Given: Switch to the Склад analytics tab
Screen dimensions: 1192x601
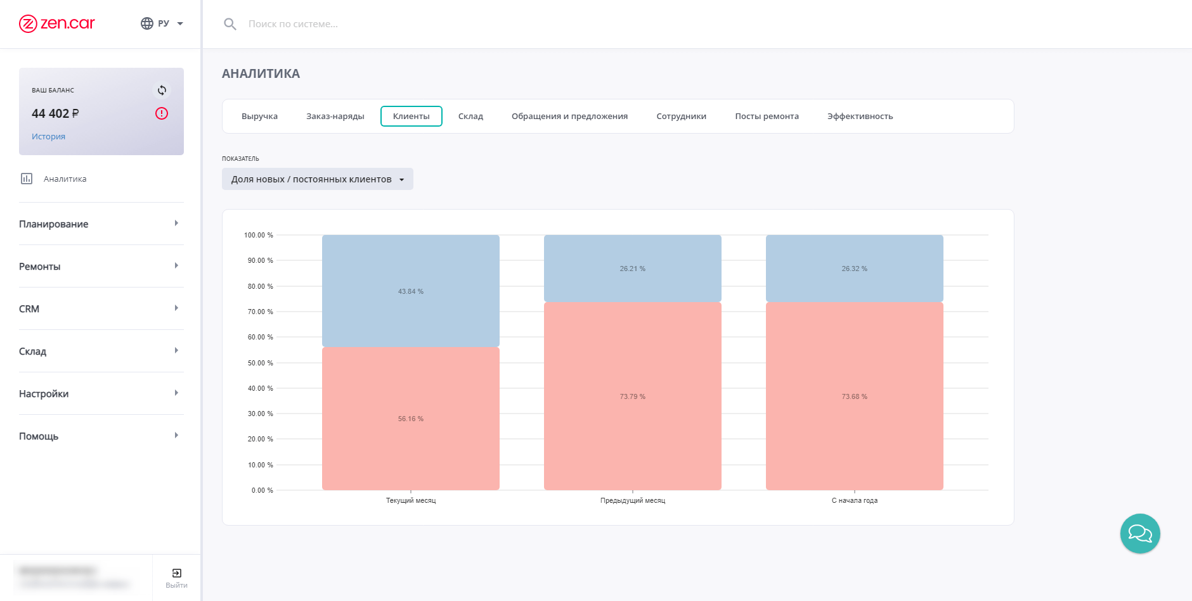Looking at the screenshot, I should [x=470, y=116].
